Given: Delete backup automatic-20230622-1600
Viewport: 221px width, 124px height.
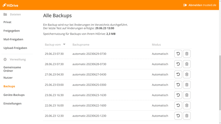Looking at the screenshot, I should point(187,105).
